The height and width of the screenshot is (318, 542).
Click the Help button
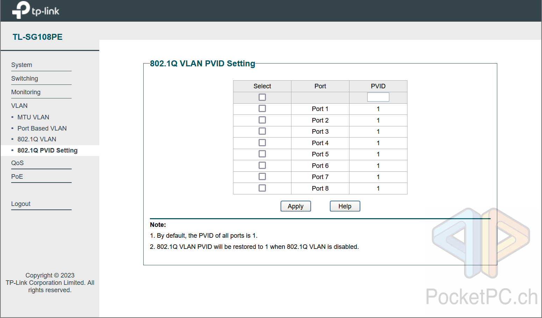tap(345, 206)
